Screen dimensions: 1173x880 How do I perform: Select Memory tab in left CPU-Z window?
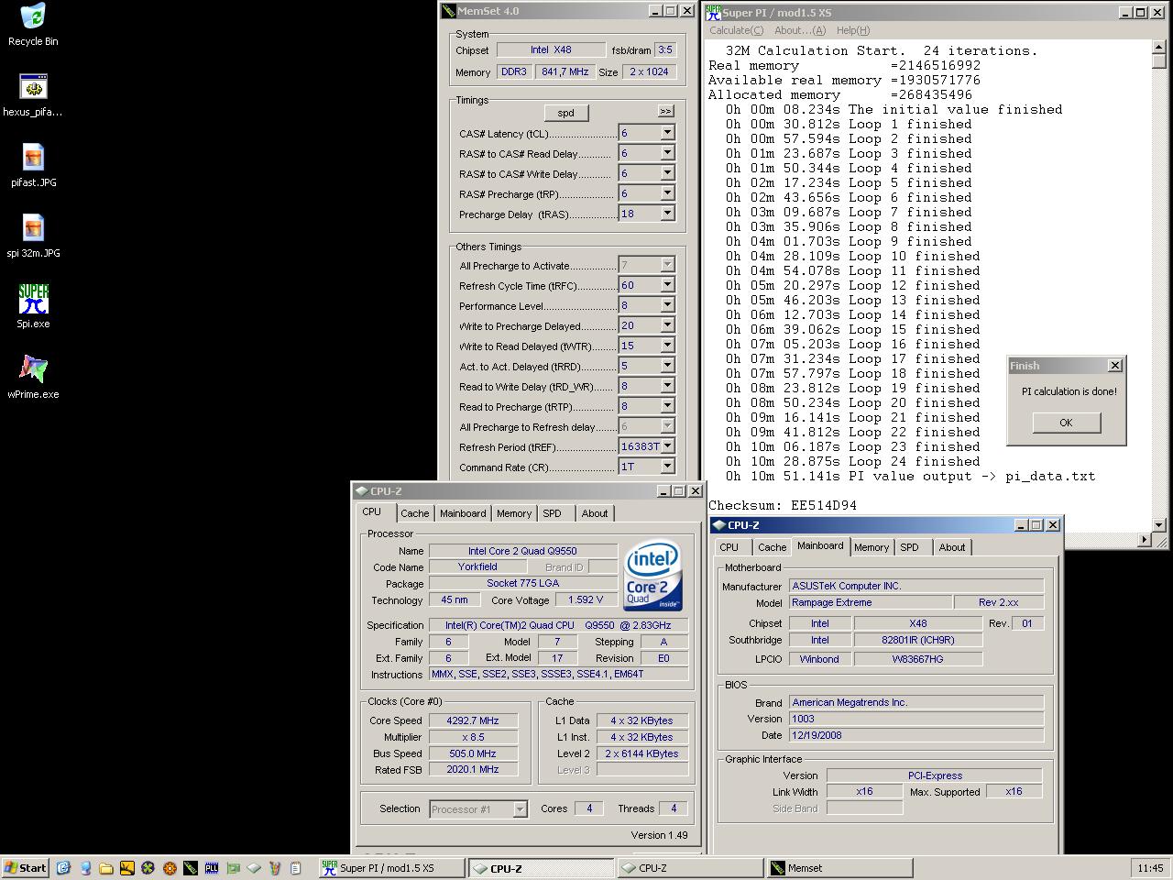(514, 513)
